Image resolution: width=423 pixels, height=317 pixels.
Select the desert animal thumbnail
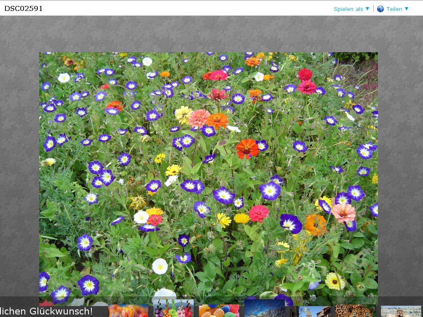(401, 311)
